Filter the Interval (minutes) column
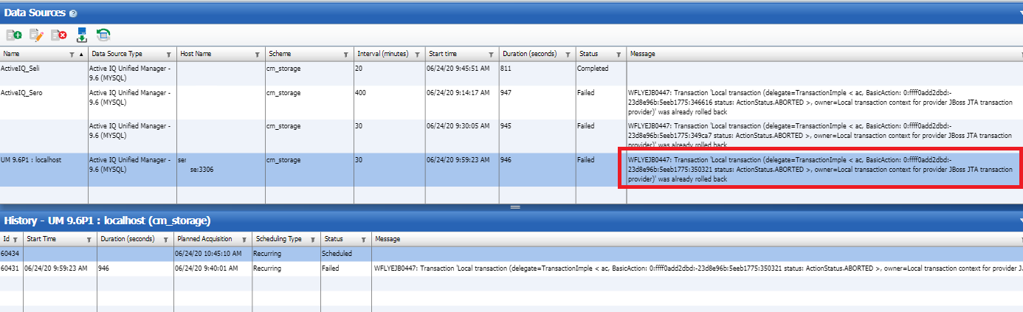The width and height of the screenshot is (1023, 312). (x=418, y=55)
